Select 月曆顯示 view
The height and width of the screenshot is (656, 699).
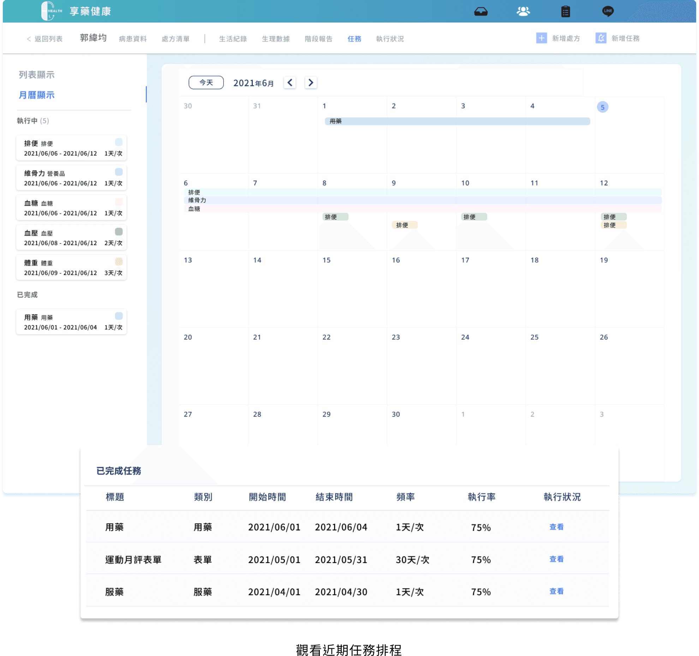[x=36, y=95]
